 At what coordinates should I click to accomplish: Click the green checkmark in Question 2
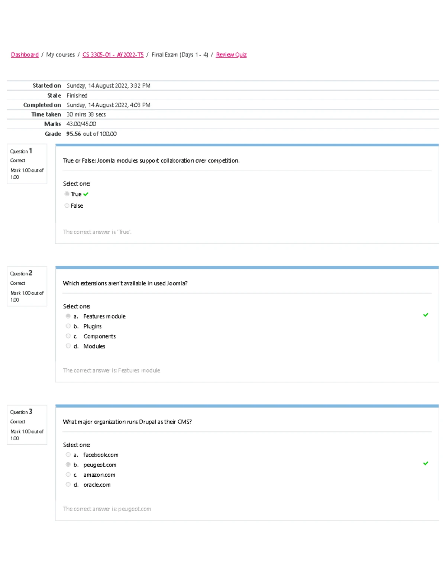[x=426, y=315]
